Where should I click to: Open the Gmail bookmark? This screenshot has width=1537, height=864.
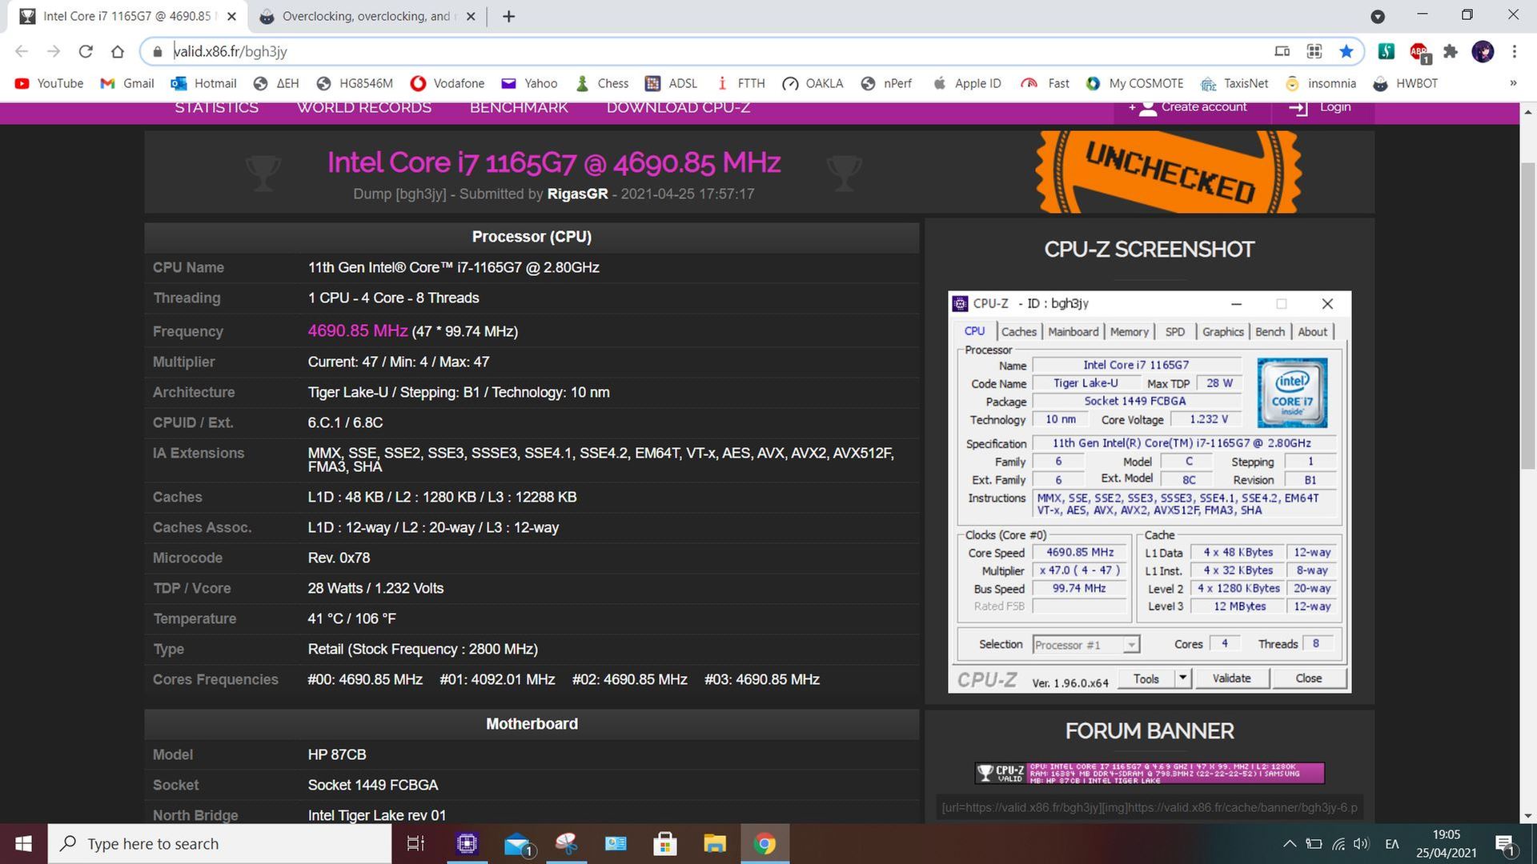[127, 83]
